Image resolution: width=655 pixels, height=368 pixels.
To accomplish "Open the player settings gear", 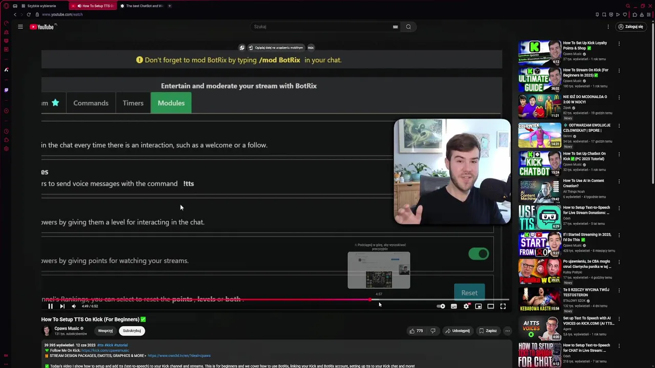I will (x=466, y=306).
